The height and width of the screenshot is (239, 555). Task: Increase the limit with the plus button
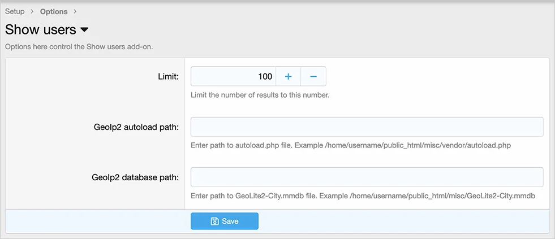pos(288,76)
